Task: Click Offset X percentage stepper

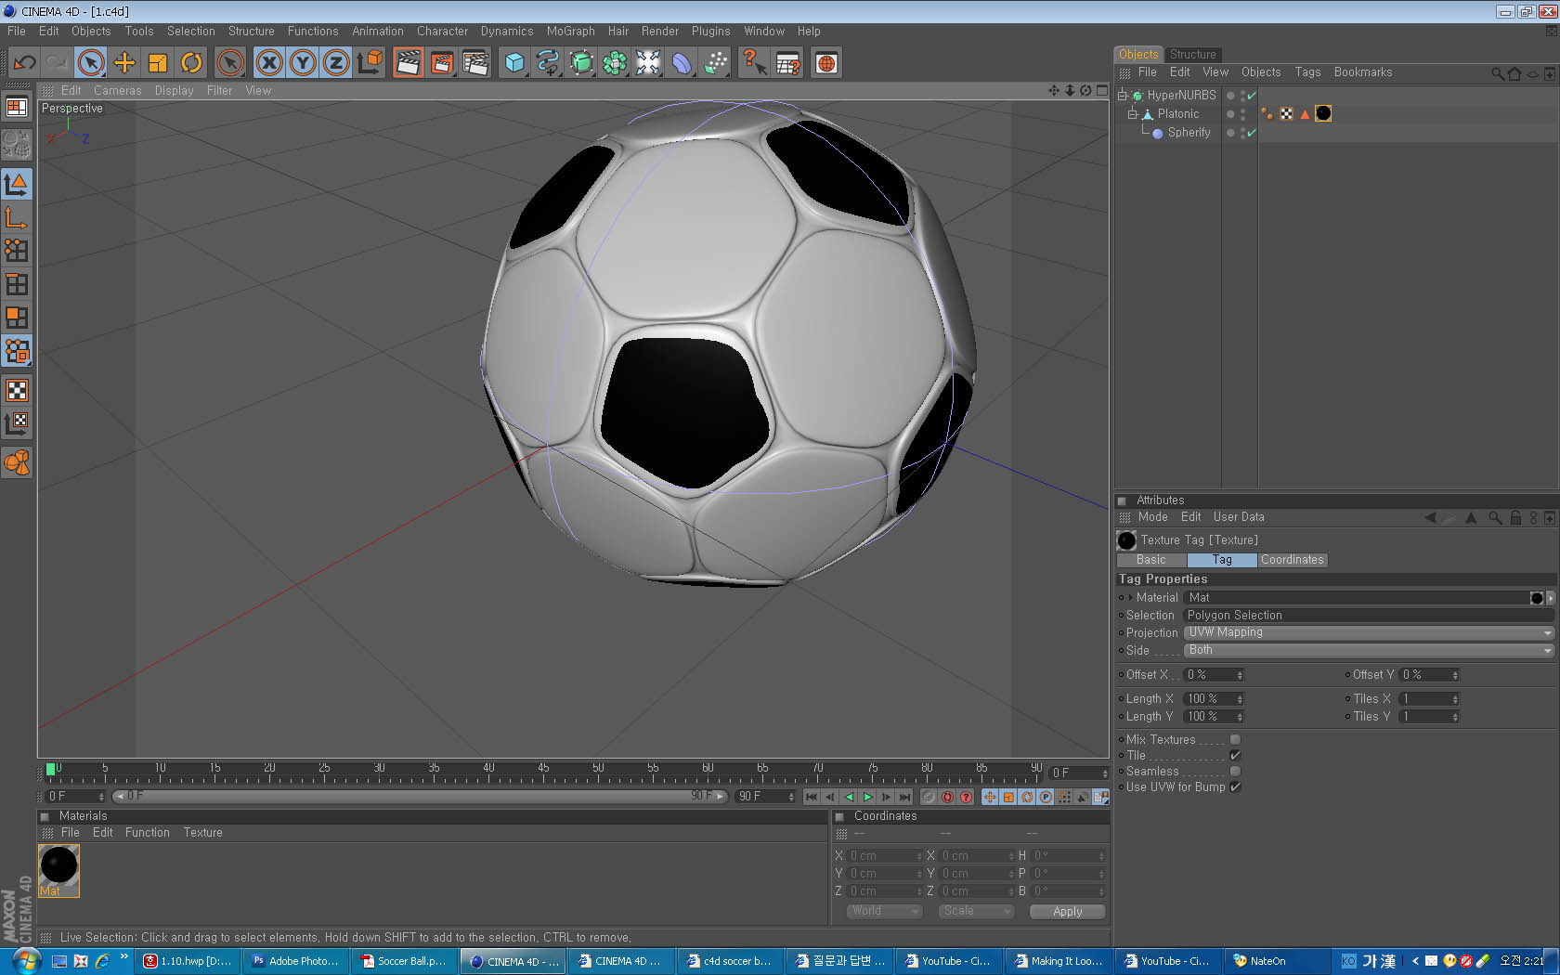Action: tap(1240, 675)
